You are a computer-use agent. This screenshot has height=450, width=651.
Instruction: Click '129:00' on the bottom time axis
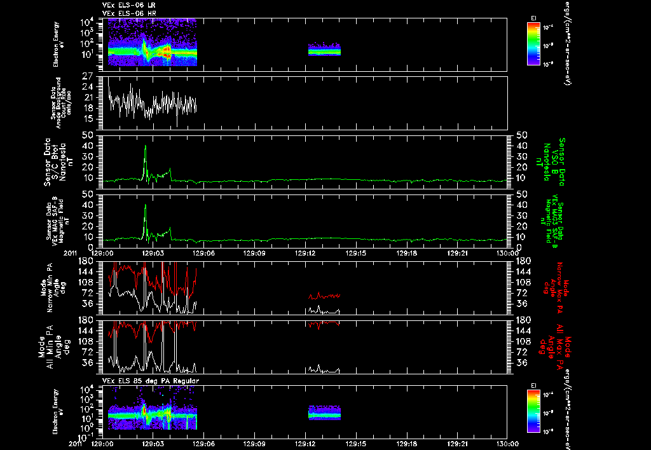102,444
